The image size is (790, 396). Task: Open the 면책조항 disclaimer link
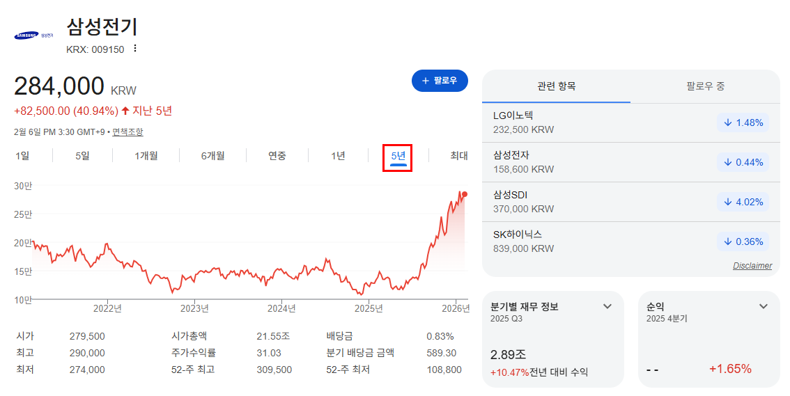coord(127,132)
